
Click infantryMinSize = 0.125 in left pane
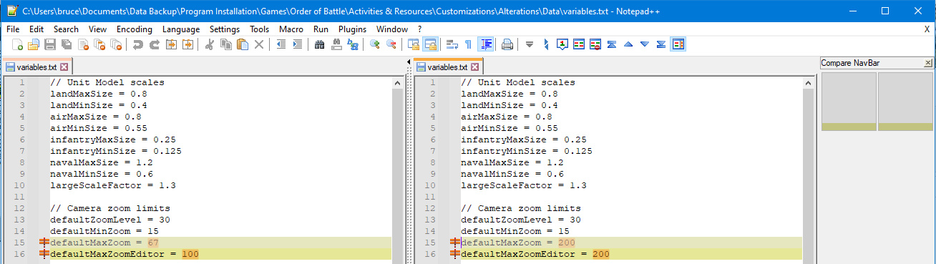116,151
